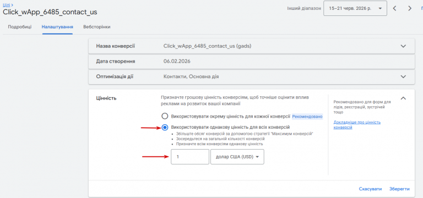This screenshot has width=423, height=198.
Task: Open the currency dropdown долар США (USD)
Action: click(x=237, y=157)
